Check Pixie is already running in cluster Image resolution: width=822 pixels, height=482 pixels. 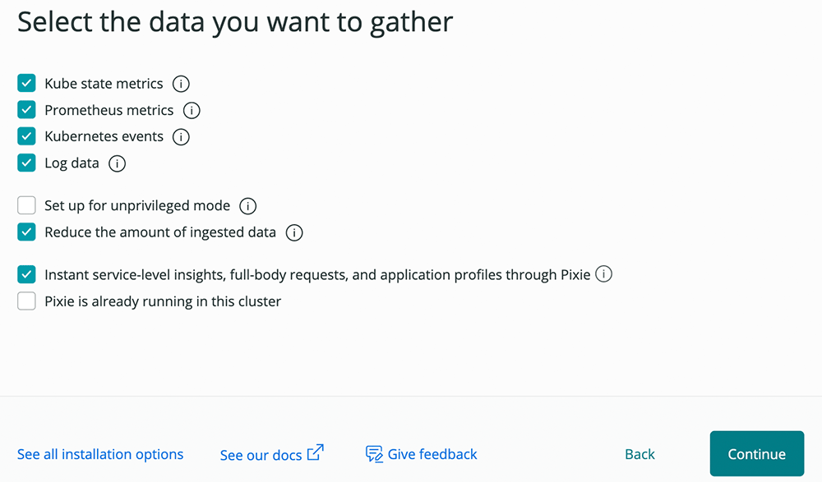click(x=26, y=301)
